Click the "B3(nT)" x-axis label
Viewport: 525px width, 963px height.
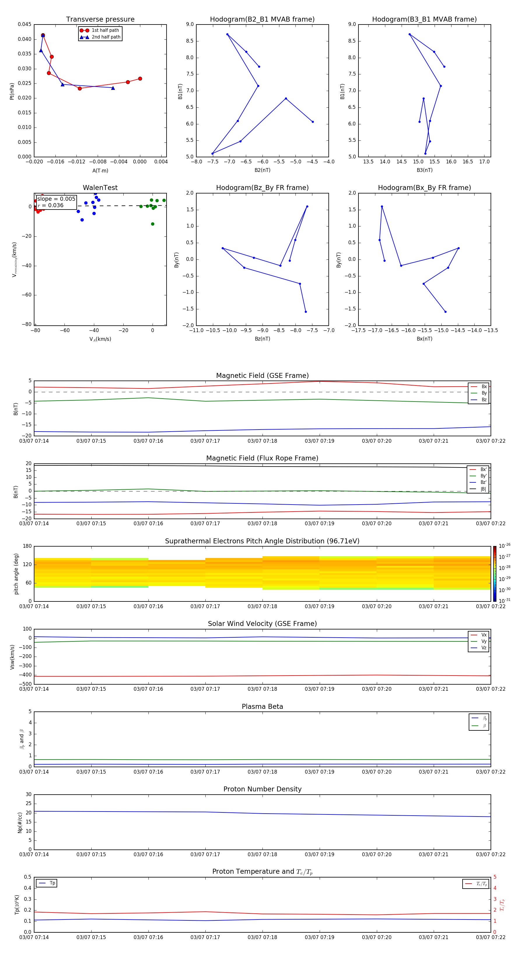(x=424, y=170)
